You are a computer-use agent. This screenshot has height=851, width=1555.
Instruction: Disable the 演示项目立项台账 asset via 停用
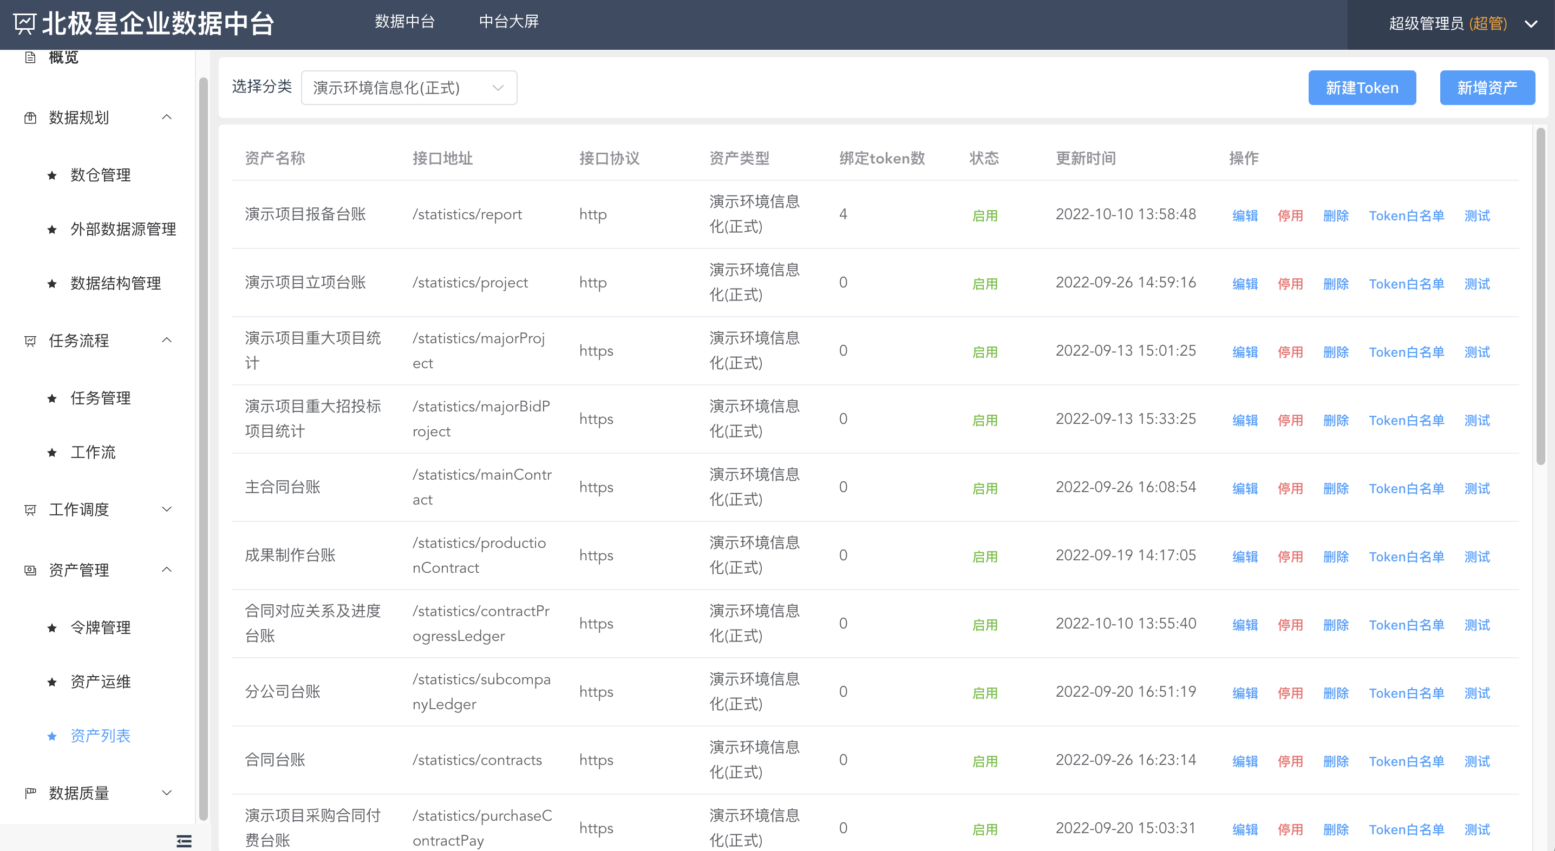pyautogui.click(x=1290, y=284)
